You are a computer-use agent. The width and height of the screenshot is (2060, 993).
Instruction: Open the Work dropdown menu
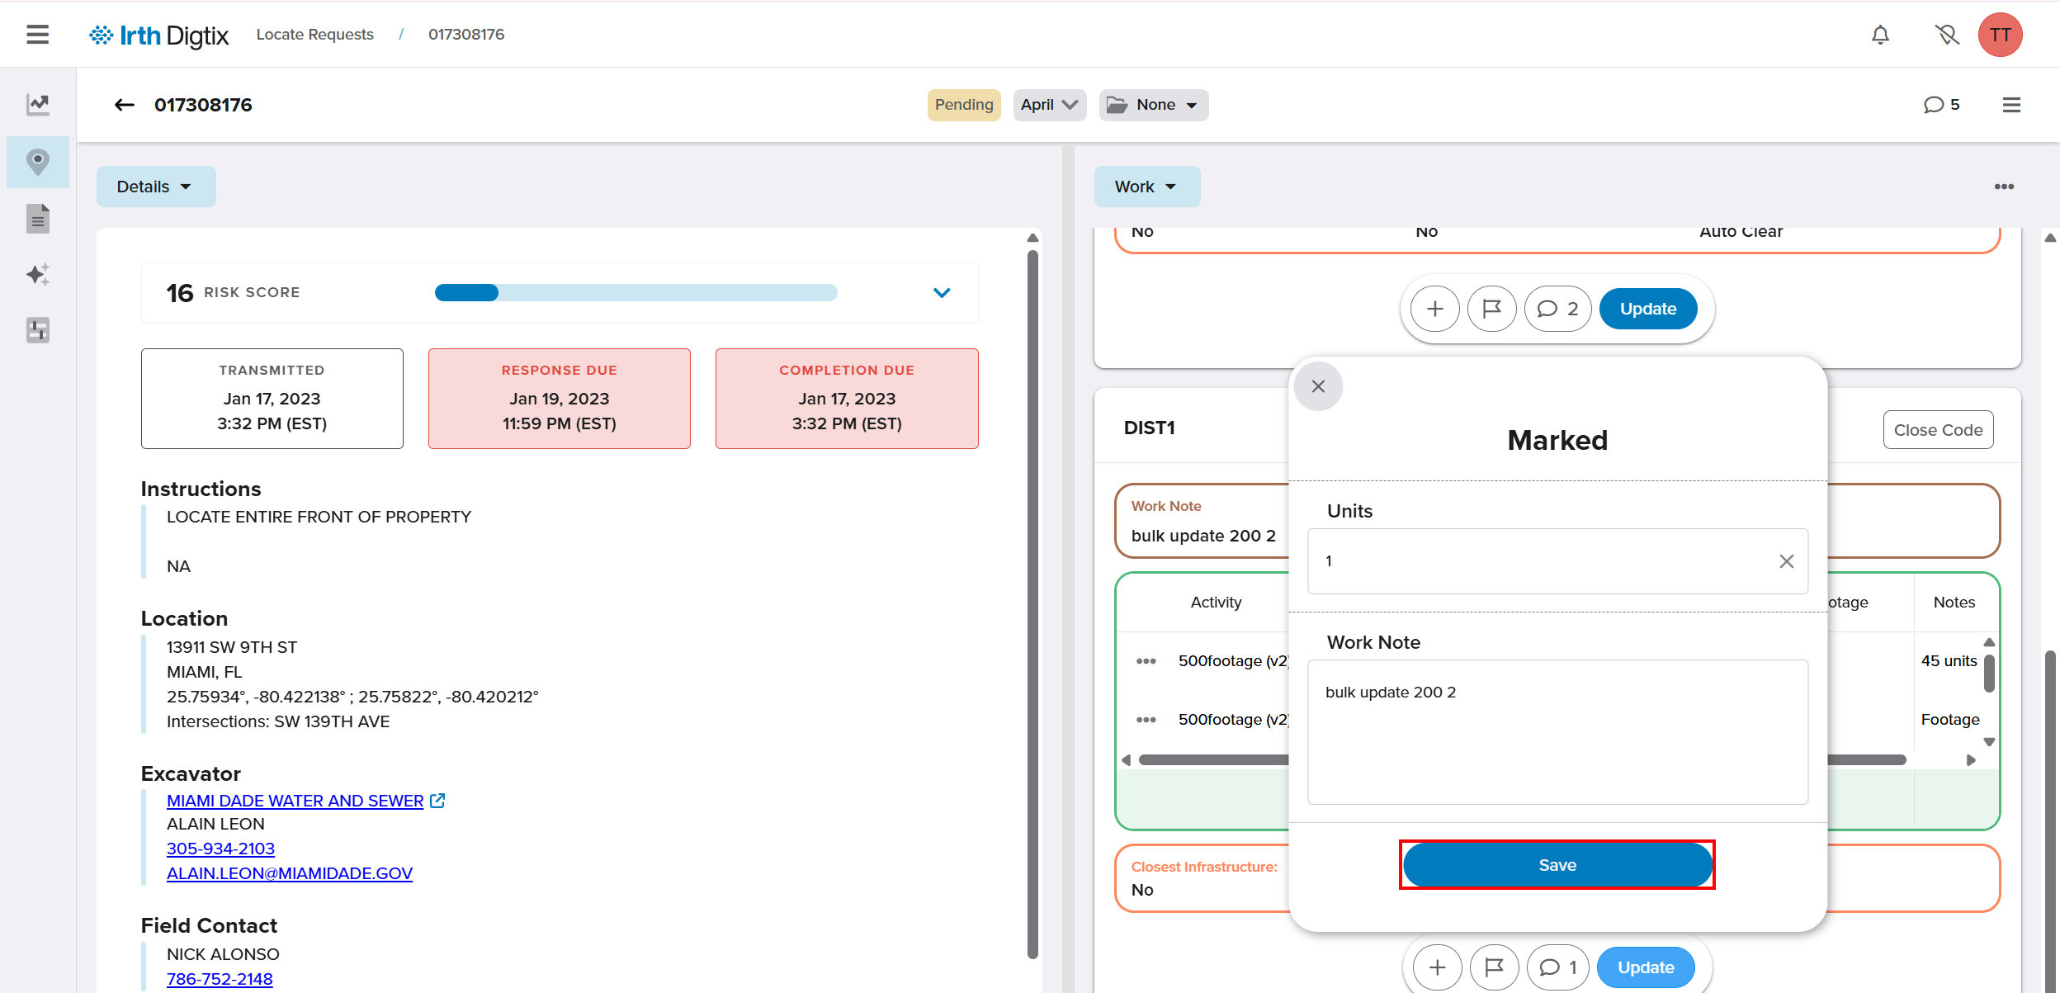pyautogui.click(x=1146, y=187)
